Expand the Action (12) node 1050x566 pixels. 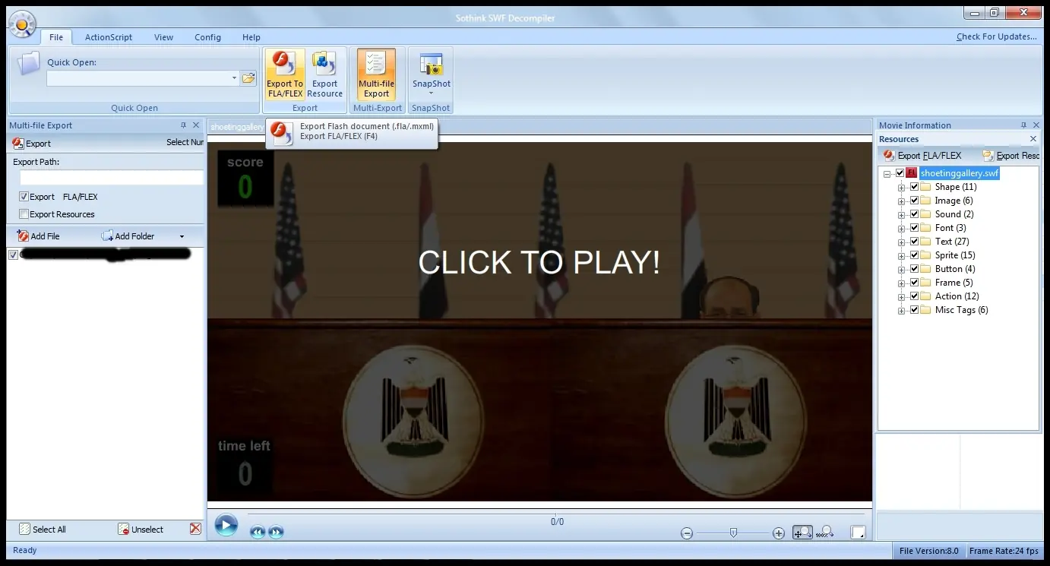[902, 296]
